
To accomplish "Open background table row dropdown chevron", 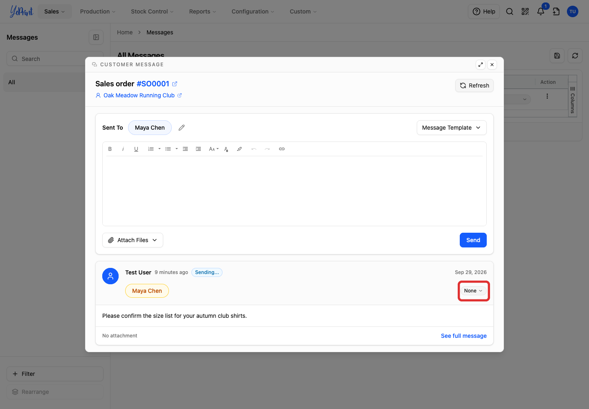I will click(x=525, y=99).
